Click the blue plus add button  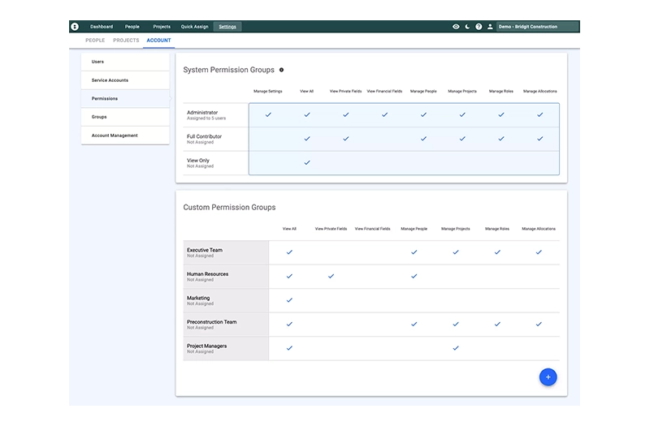pos(548,377)
